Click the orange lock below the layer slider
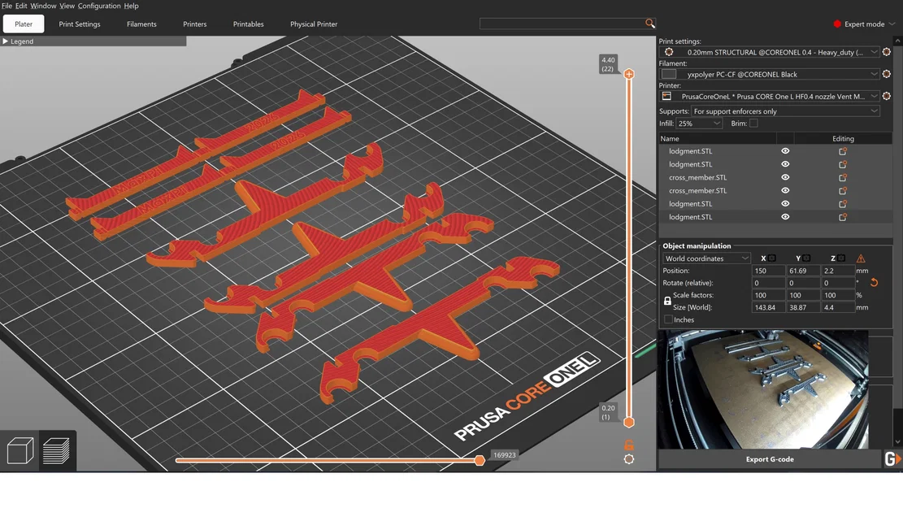The image size is (903, 508). tap(629, 445)
